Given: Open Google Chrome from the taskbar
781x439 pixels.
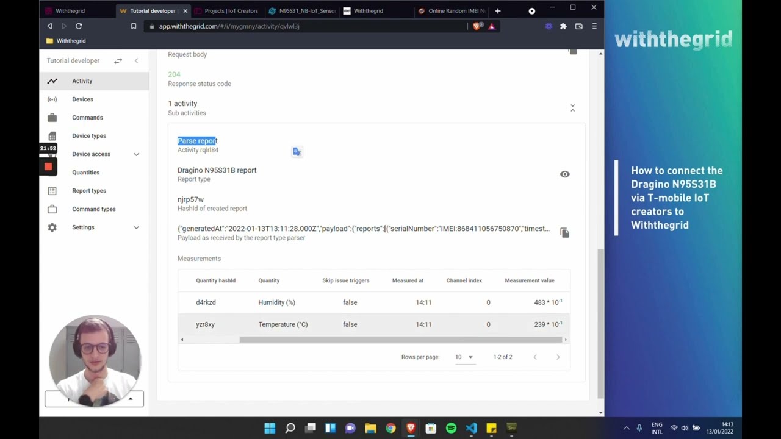Looking at the screenshot, I should click(390, 428).
